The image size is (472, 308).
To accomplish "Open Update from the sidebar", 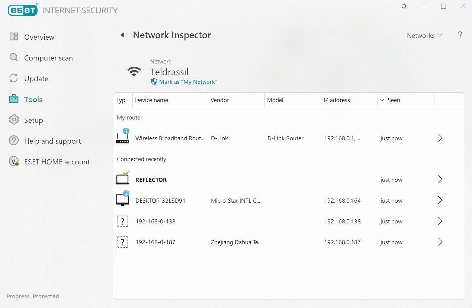I will tap(36, 79).
